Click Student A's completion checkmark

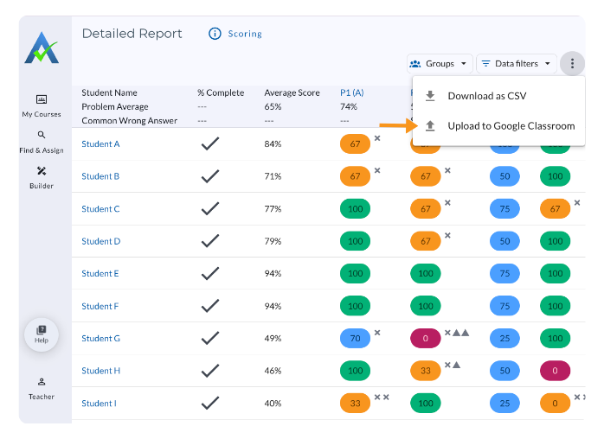209,144
